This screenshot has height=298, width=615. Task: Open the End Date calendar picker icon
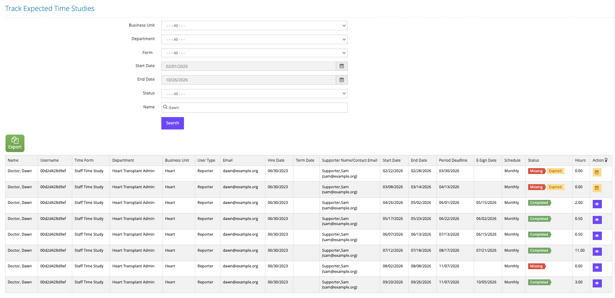click(342, 80)
